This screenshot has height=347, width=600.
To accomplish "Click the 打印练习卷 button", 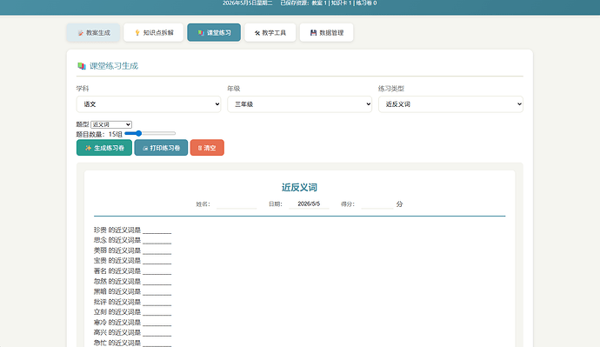I will [x=161, y=148].
